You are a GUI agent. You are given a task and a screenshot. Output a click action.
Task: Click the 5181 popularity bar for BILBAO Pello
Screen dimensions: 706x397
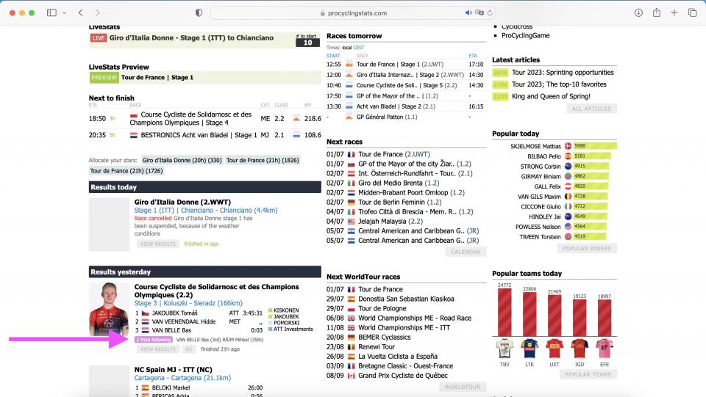click(591, 156)
